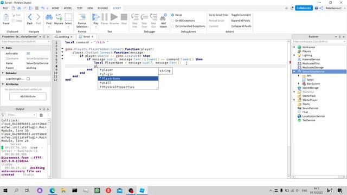Collapse the Data properties section
This screenshot has height=195, width=347.
(x=3, y=48)
